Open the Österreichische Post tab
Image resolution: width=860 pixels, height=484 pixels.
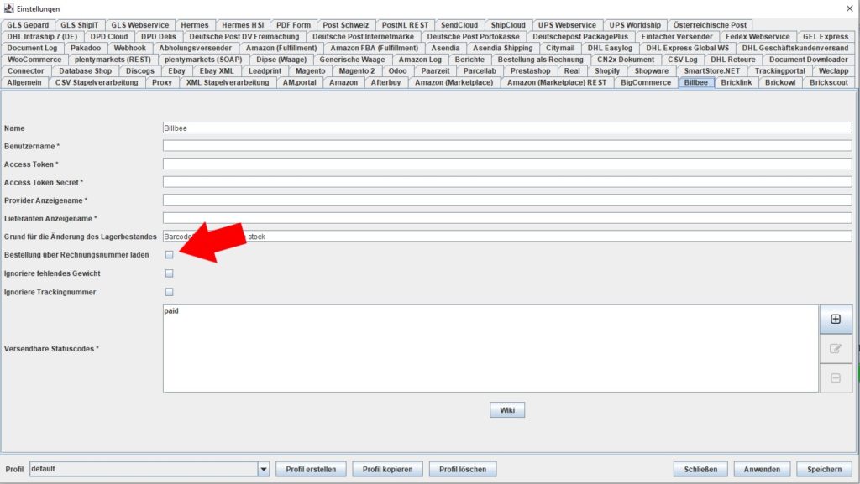[x=711, y=24]
